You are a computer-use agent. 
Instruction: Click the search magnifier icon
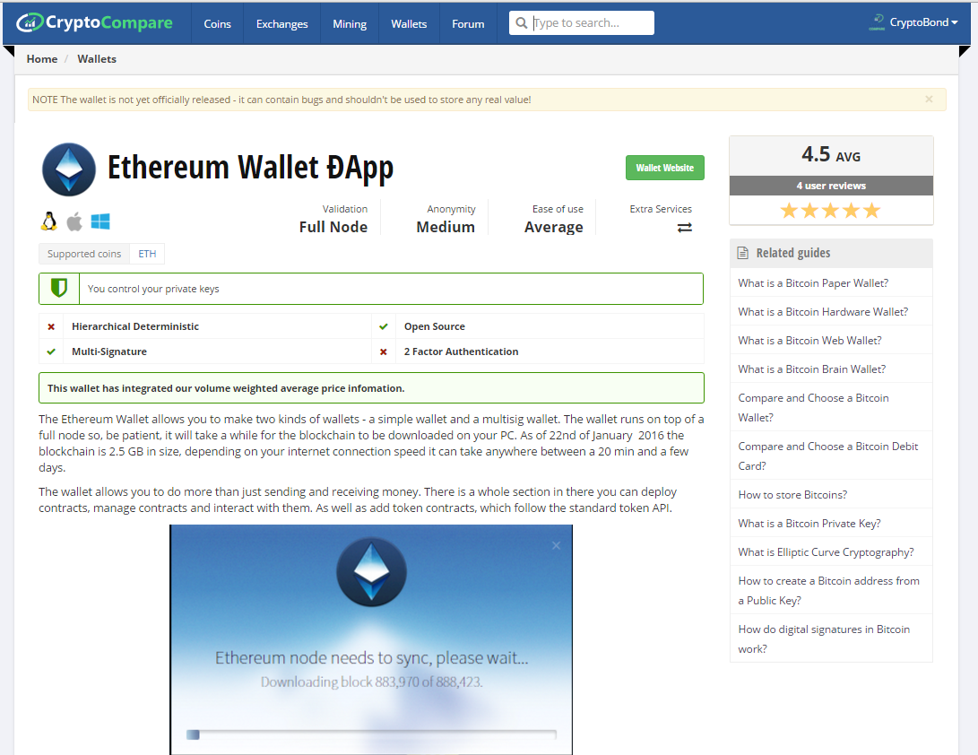click(x=522, y=23)
